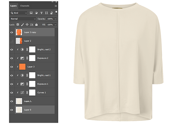Click Exposure 1 adjustment icon
187x124 pixels.
point(22,84)
